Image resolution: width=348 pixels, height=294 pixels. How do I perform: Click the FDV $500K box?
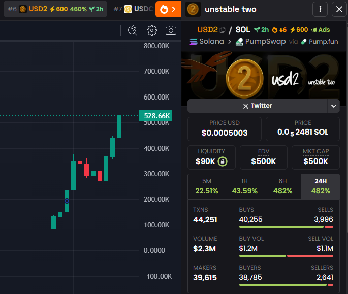pos(264,157)
